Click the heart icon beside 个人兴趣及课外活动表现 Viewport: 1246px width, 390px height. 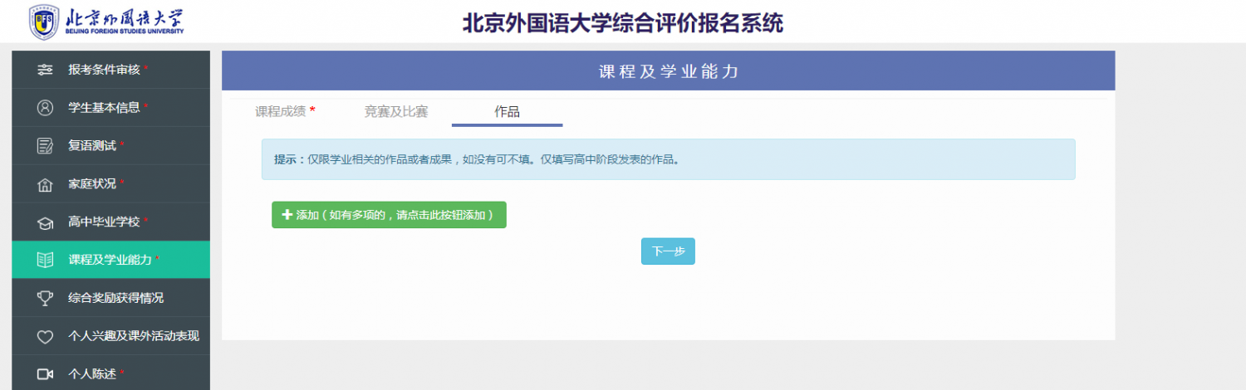tap(46, 336)
